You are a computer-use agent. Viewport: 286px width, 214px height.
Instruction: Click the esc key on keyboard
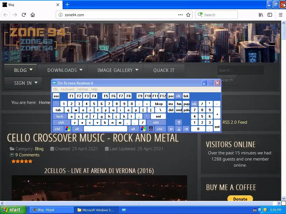click(x=56, y=96)
